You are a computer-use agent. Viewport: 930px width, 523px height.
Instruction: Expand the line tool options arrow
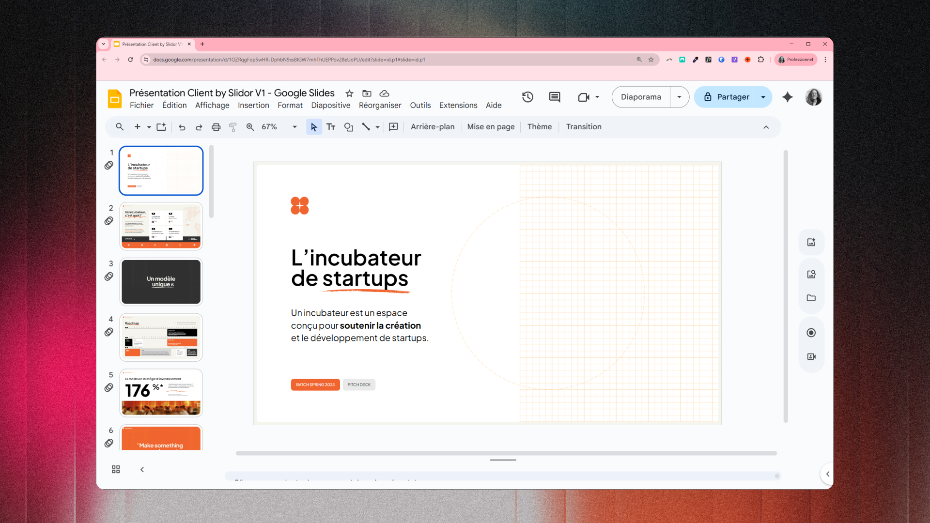click(x=377, y=127)
